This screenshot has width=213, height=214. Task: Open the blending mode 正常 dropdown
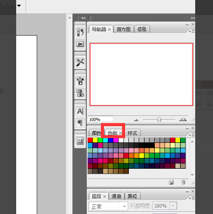click(x=108, y=206)
